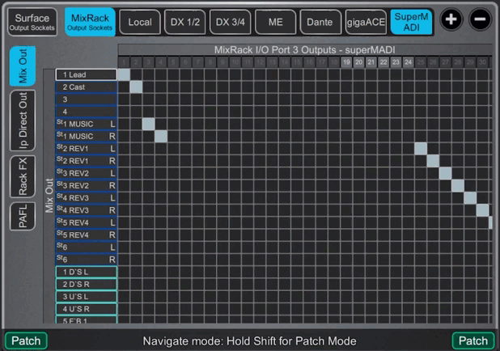Viewport: 500px width, 351px height.
Task: Click the right Patch button
Action: coord(473,340)
